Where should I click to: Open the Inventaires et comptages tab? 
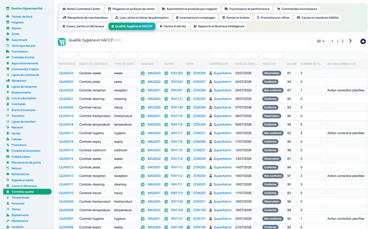(x=196, y=18)
